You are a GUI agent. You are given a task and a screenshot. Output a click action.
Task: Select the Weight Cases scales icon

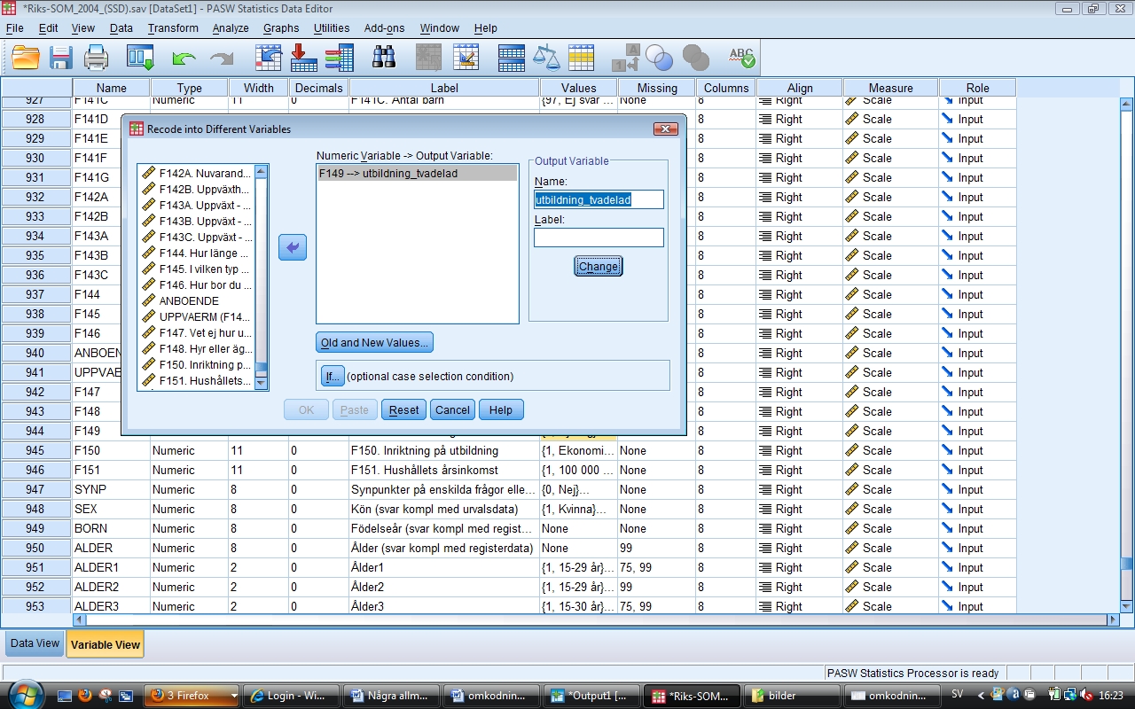(x=546, y=58)
